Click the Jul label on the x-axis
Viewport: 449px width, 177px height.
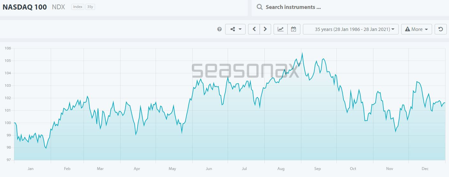244,169
